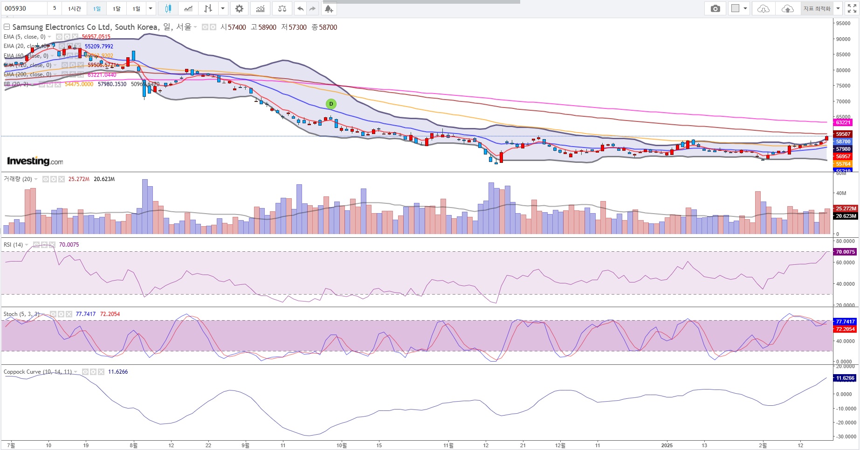
Task: Remove the Stoch indicator pane
Action: [69, 314]
